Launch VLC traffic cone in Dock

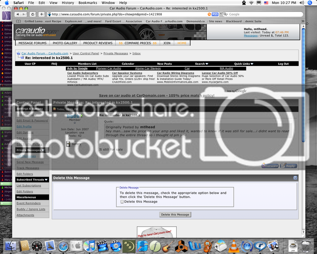234,246
